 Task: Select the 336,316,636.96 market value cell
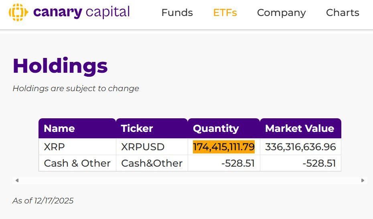click(x=300, y=147)
